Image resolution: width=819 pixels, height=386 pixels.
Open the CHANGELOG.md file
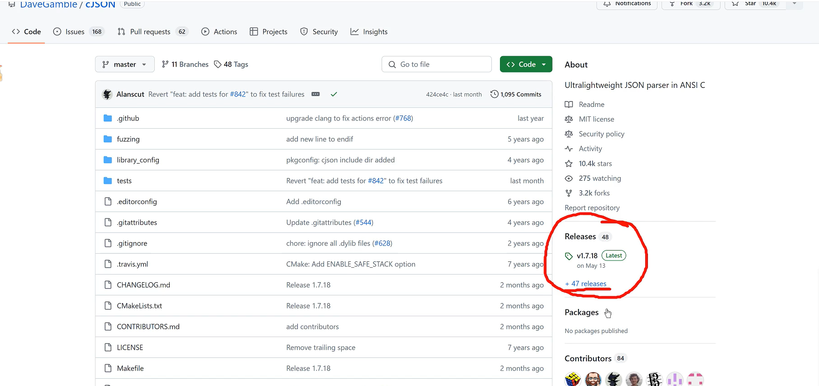pos(143,285)
